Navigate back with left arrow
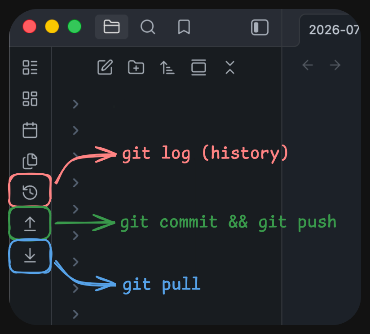Screen dimensions: 370x334 coord(308,65)
